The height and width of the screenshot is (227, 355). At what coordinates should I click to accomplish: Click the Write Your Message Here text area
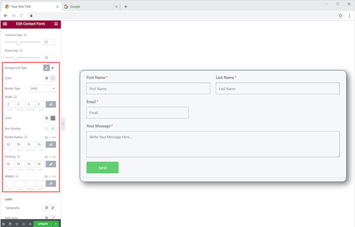tap(213, 144)
